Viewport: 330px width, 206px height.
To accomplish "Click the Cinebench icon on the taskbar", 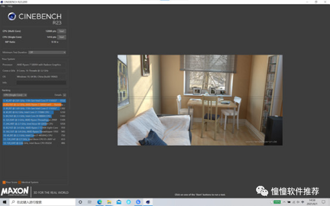I will [148, 202].
